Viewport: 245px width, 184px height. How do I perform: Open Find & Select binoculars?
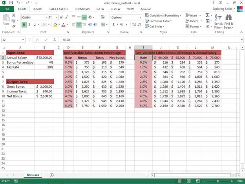[x=229, y=21]
